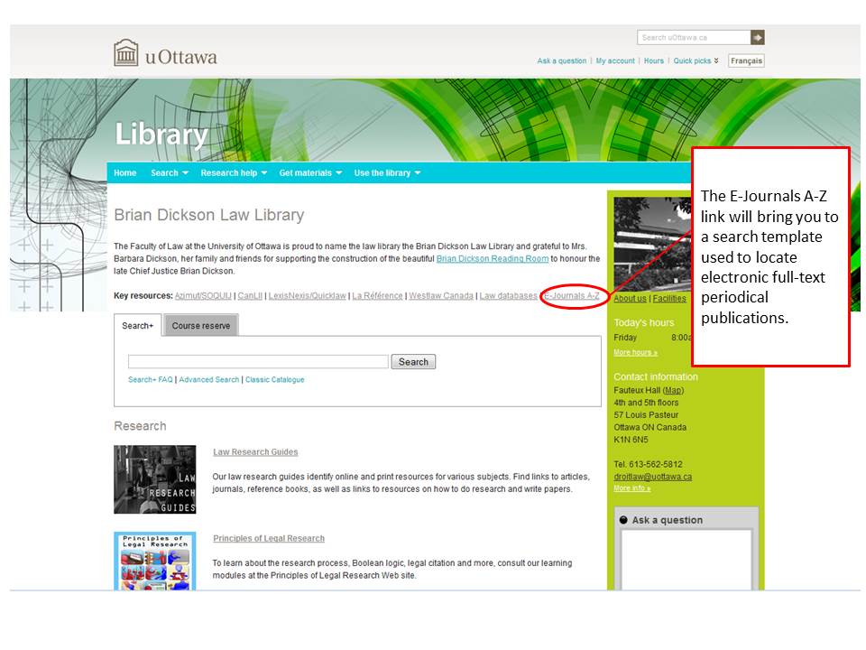Image resolution: width=866 pixels, height=650 pixels.
Task: Click the Ask a question chat box
Action: [x=686, y=560]
